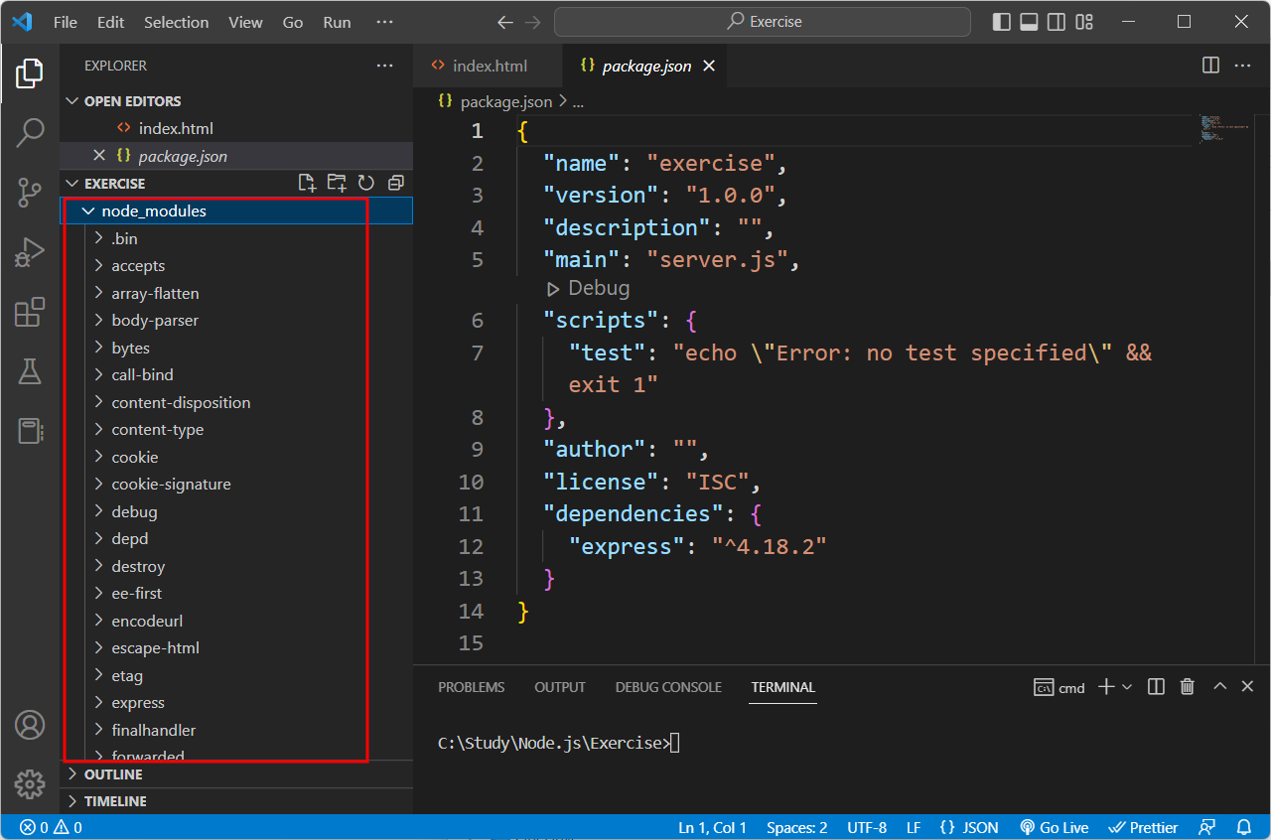Close the terminal panel
The width and height of the screenshot is (1271, 840).
pos(1248,687)
